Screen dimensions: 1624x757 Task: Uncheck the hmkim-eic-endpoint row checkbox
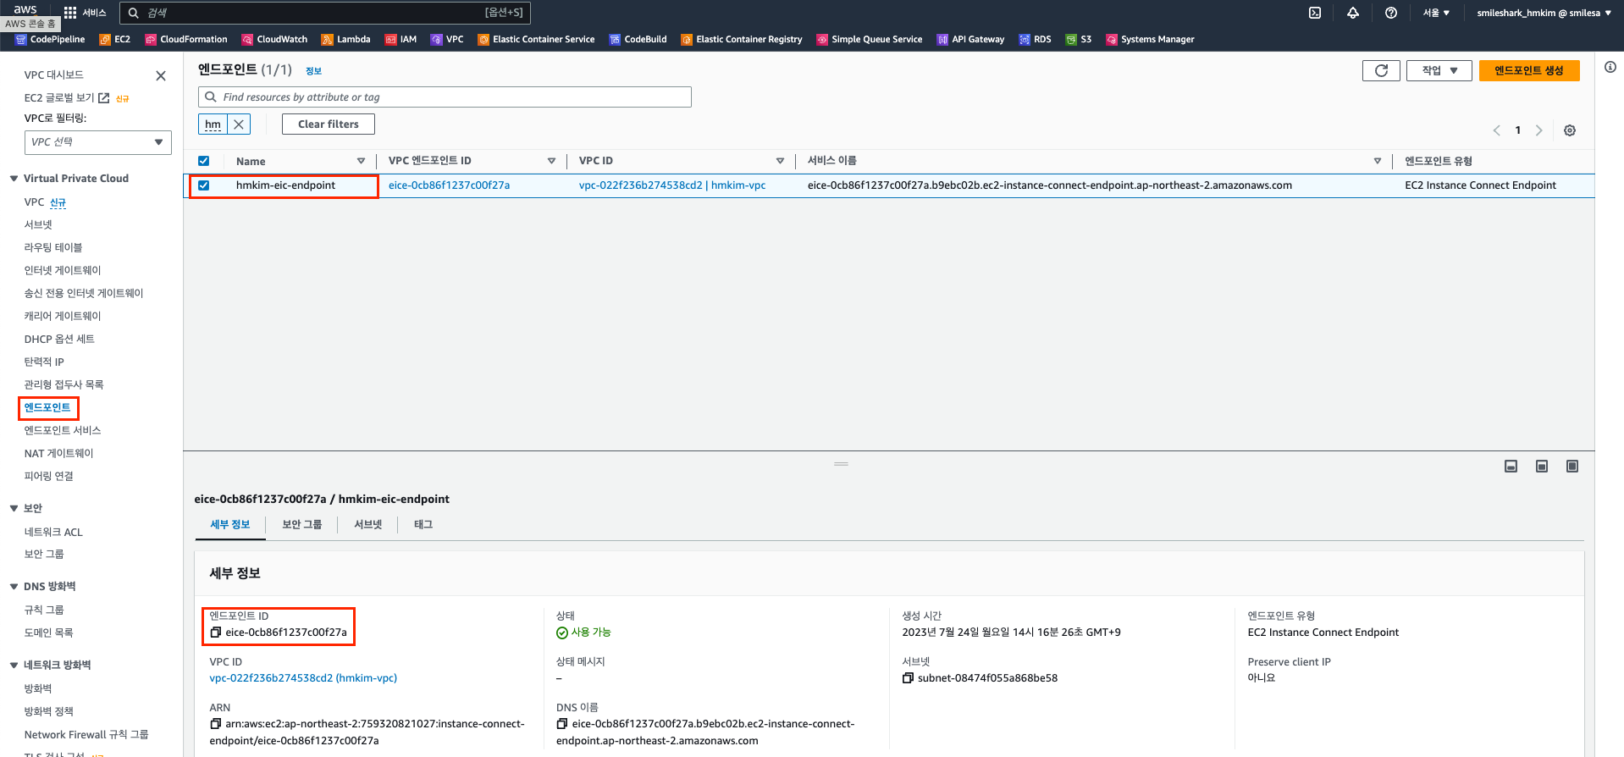(204, 185)
